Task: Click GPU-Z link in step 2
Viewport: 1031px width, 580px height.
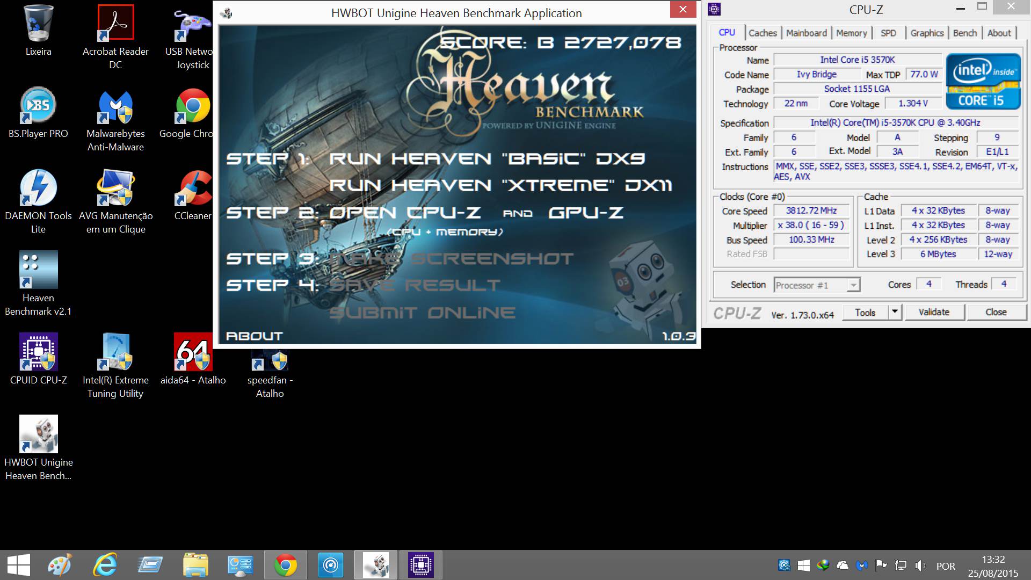Action: click(586, 213)
